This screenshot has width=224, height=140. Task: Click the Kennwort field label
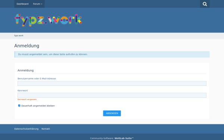pyautogui.click(x=23, y=91)
